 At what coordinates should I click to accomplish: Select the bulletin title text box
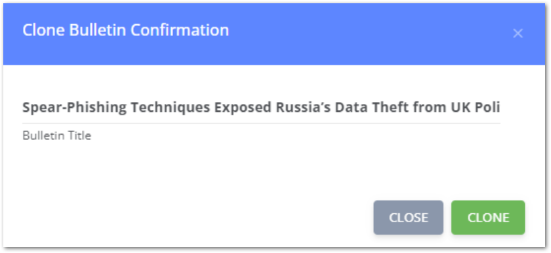[x=261, y=108]
